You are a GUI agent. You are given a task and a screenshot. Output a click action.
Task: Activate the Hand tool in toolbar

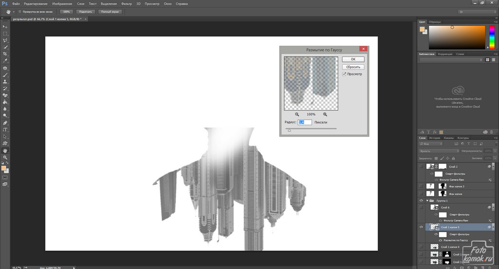point(5,151)
